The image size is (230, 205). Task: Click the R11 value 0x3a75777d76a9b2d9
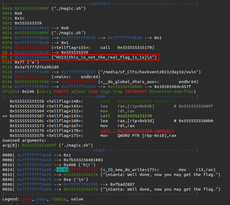37,67
